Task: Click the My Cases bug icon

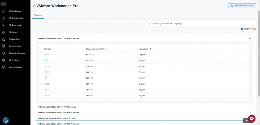Action: 4,32
